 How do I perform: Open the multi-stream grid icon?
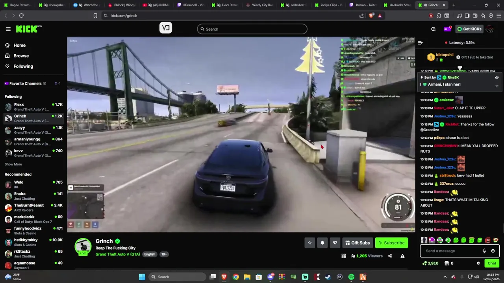click(344, 256)
